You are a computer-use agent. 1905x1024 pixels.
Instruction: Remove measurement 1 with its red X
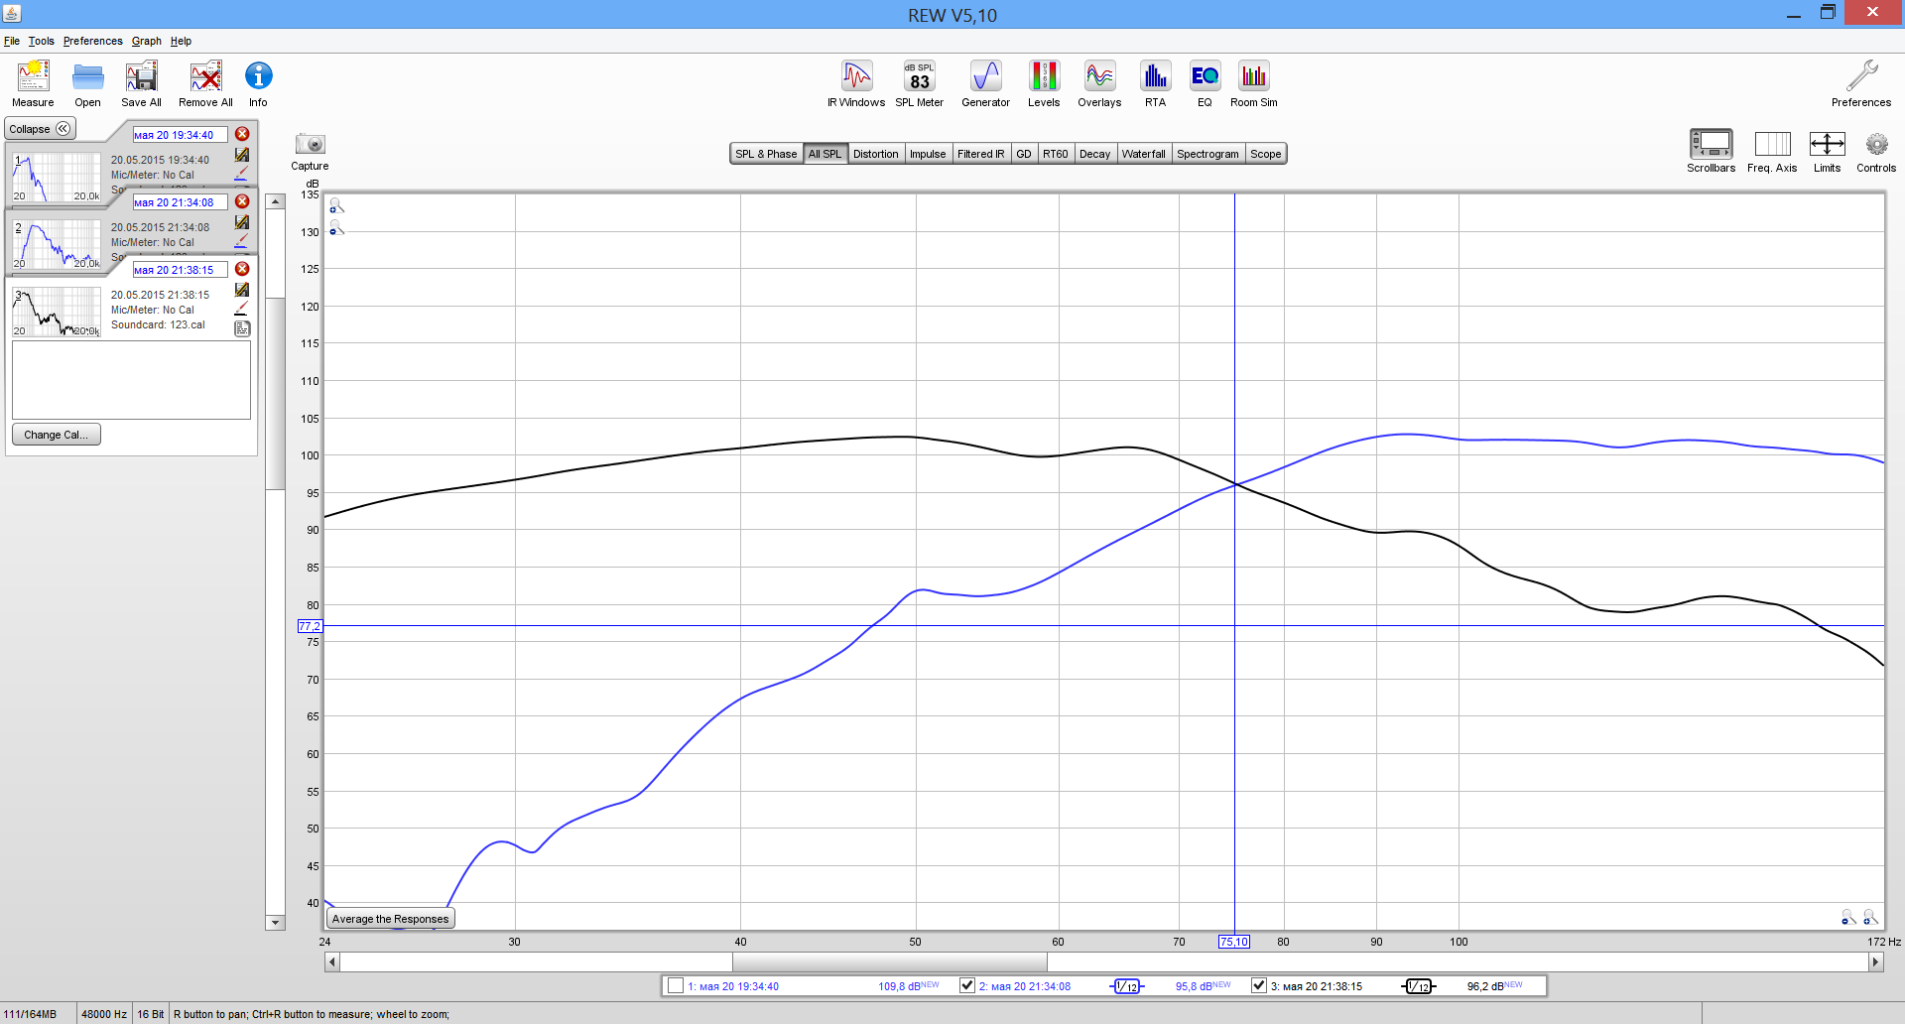tap(242, 134)
